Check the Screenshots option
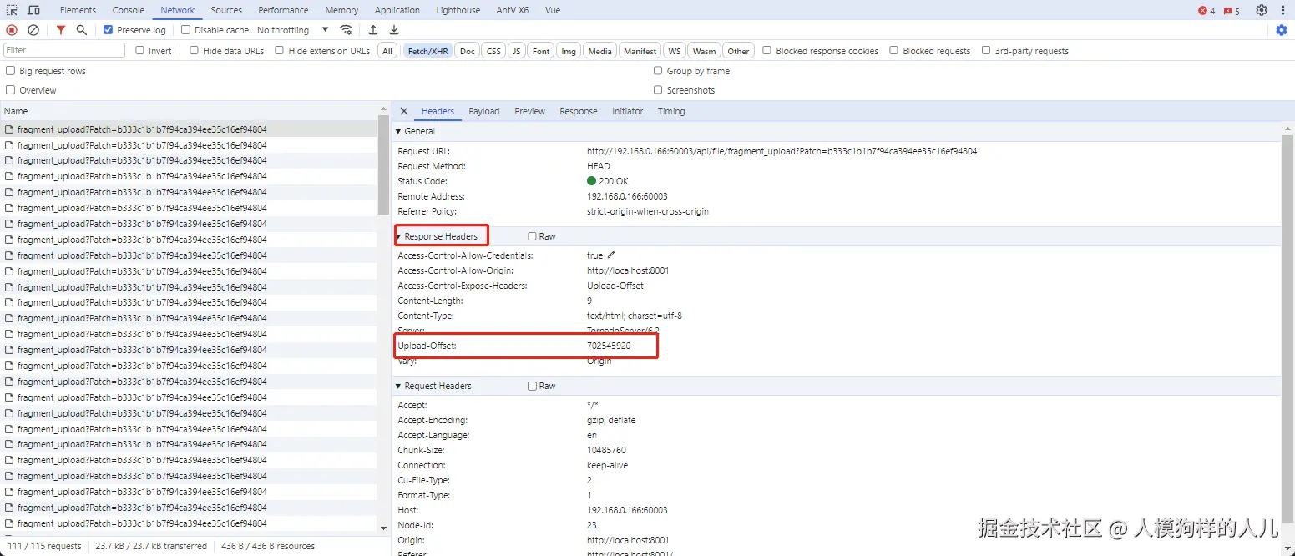Viewport: 1295px width, 556px height. pos(658,90)
